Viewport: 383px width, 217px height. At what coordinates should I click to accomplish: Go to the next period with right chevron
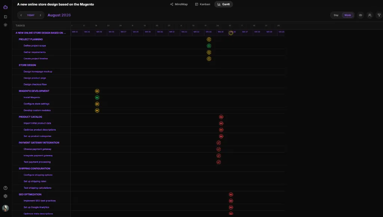pos(40,15)
